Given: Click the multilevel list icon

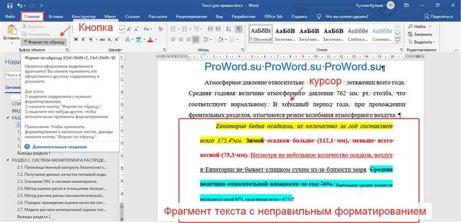Looking at the screenshot, I should [197, 29].
